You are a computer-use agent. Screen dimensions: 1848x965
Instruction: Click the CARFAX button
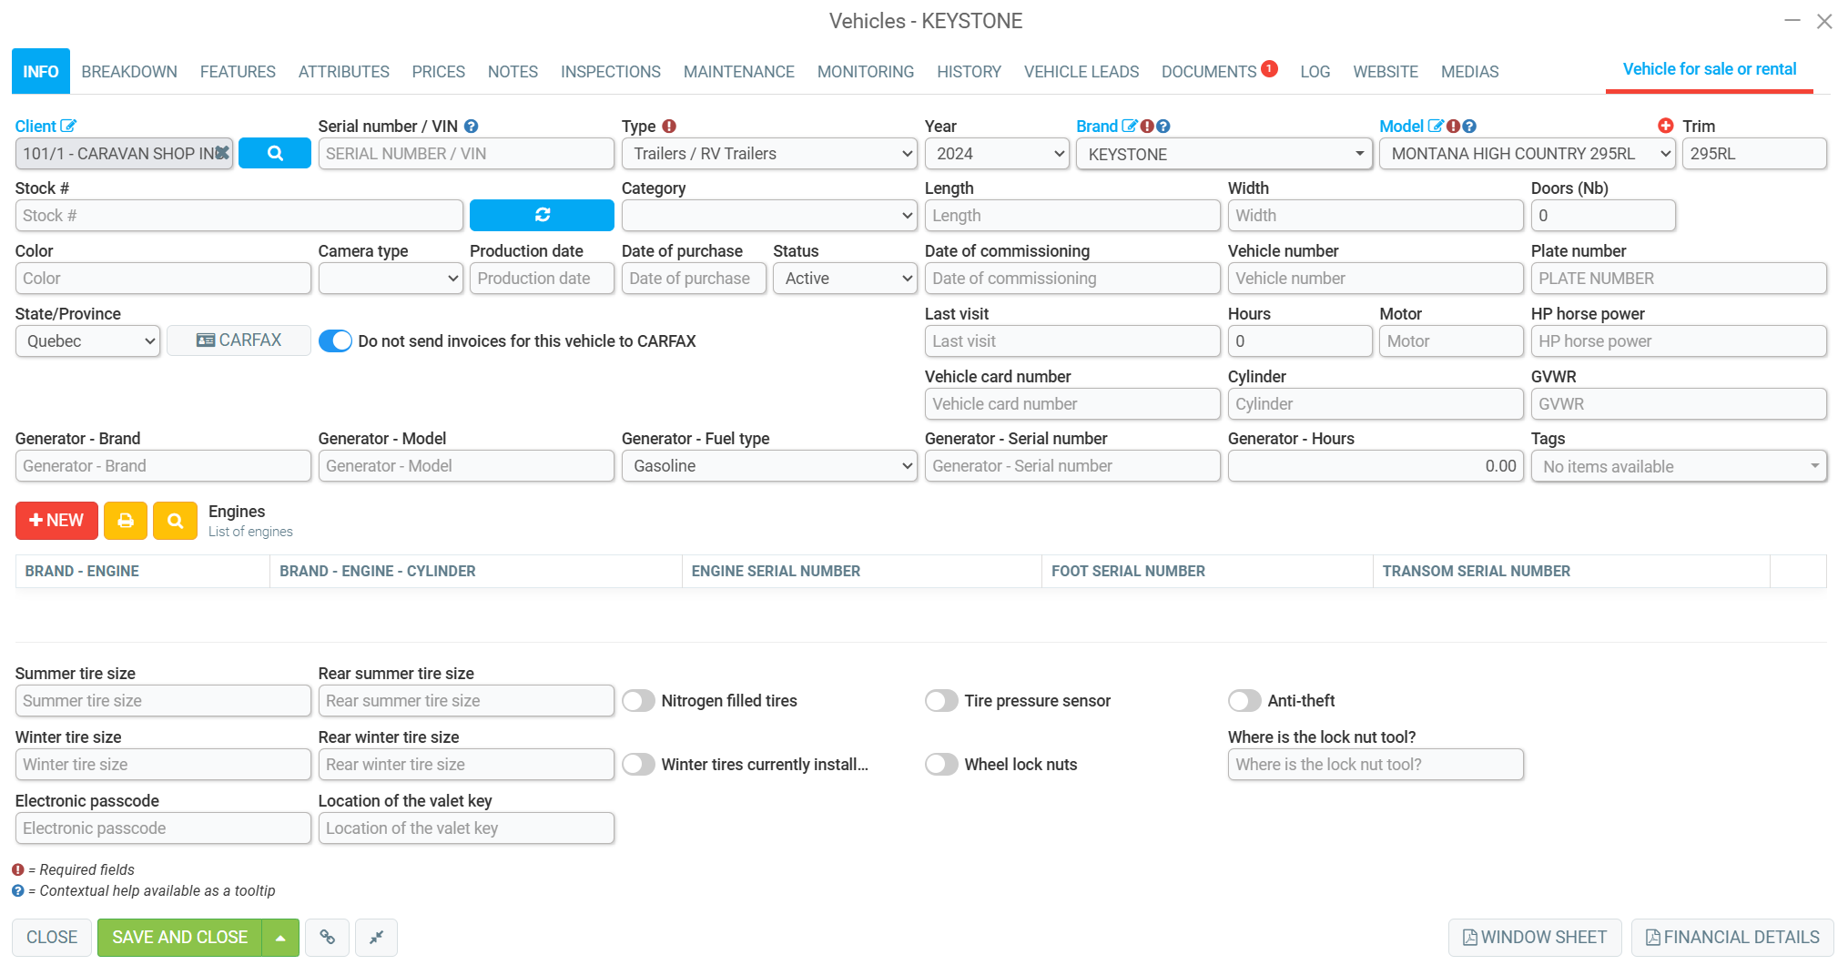(239, 340)
